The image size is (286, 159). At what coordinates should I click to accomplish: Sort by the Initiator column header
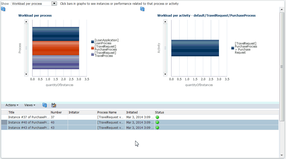(x=82, y=112)
